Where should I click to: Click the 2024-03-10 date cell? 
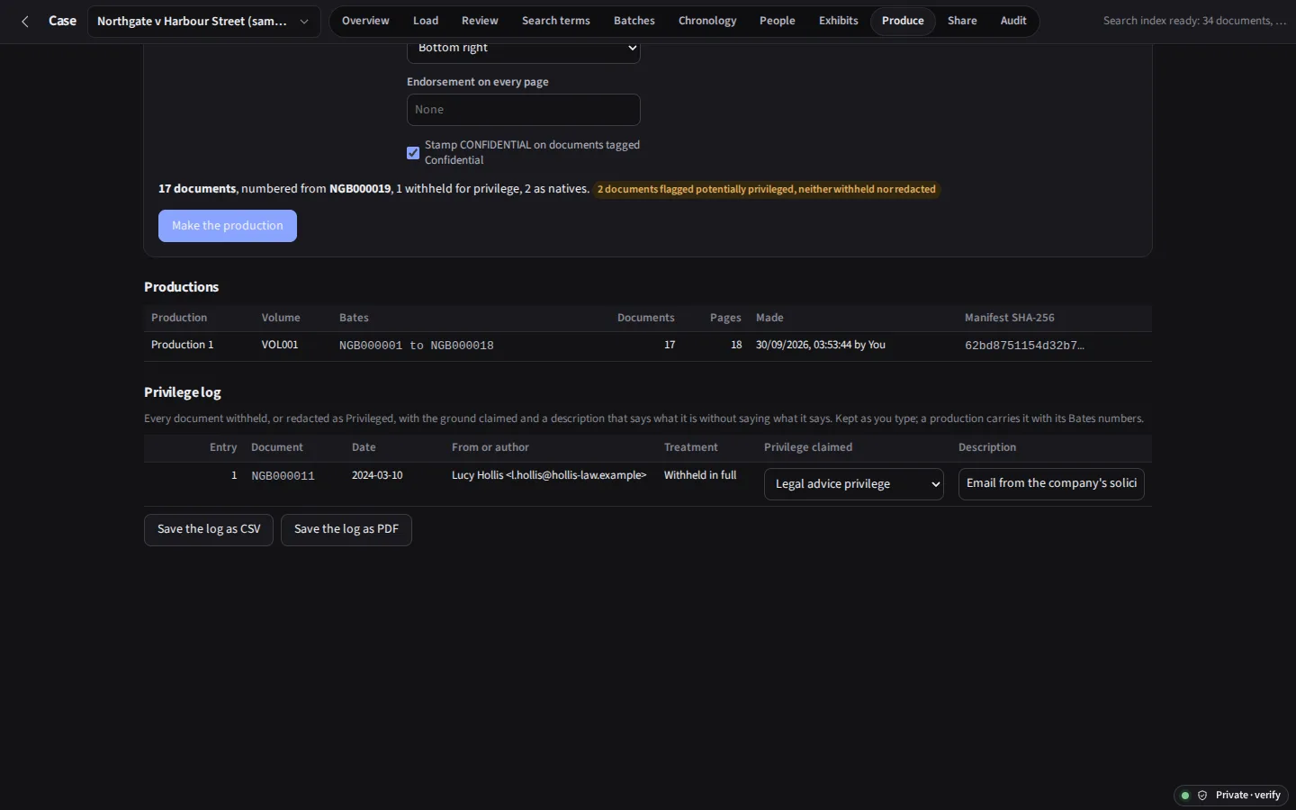[377, 475]
